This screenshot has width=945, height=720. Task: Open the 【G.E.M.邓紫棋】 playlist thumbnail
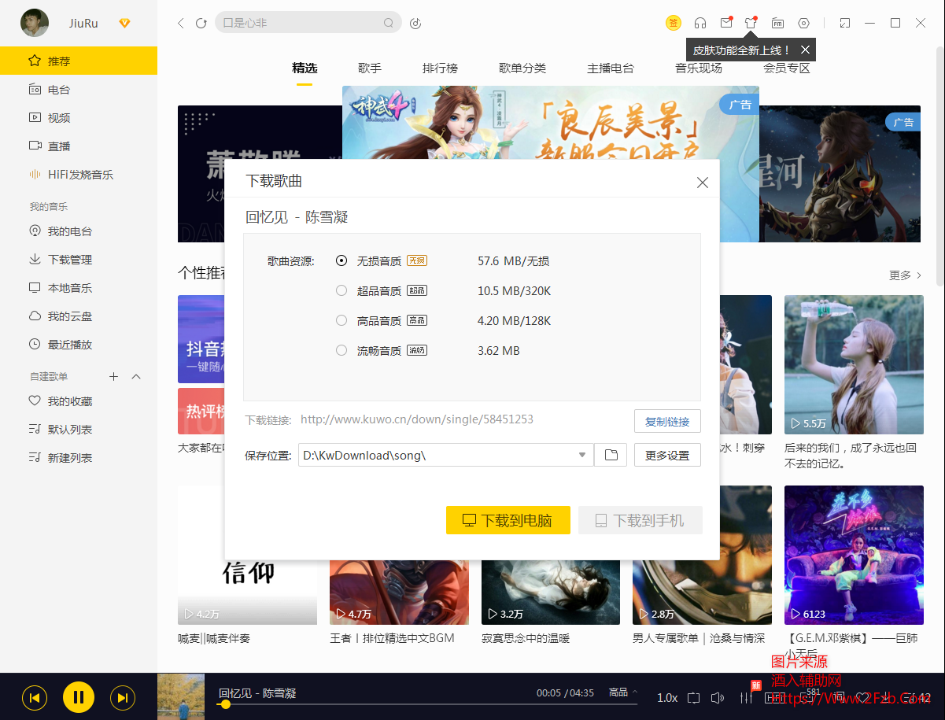tap(854, 556)
